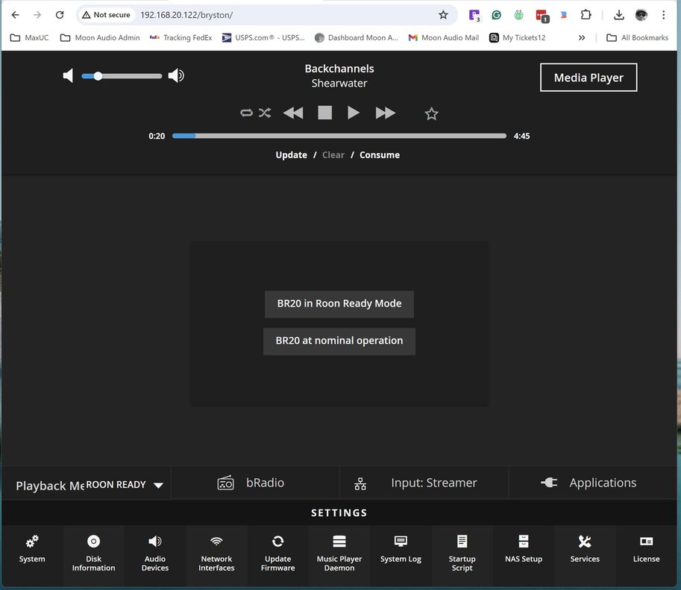The image size is (681, 590).
Task: Toggle repeat playback mode
Action: pos(246,113)
